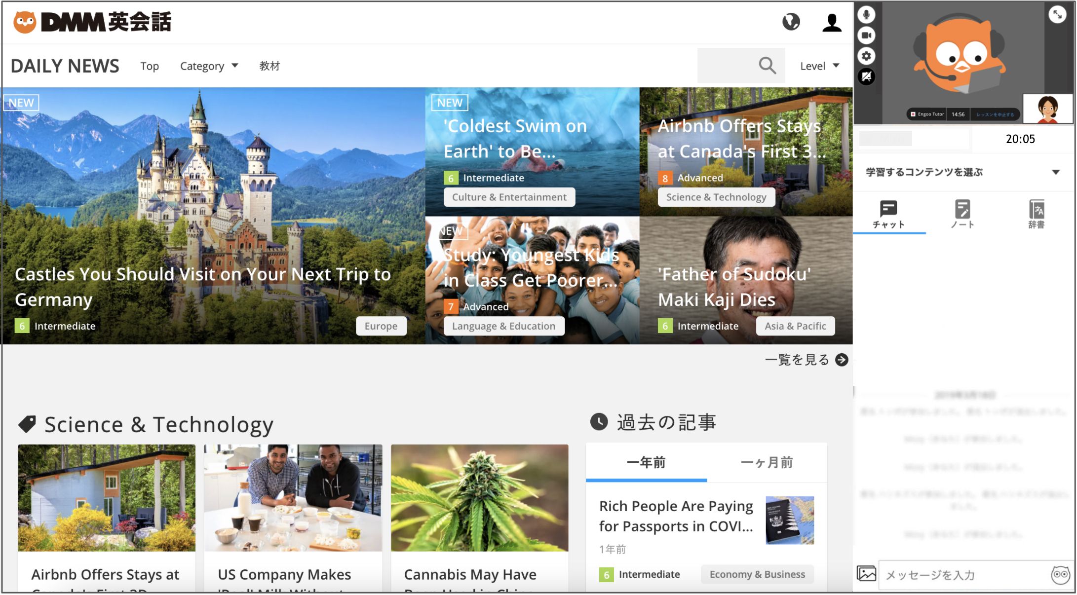
Task: Open the Level dropdown filter
Action: [819, 66]
